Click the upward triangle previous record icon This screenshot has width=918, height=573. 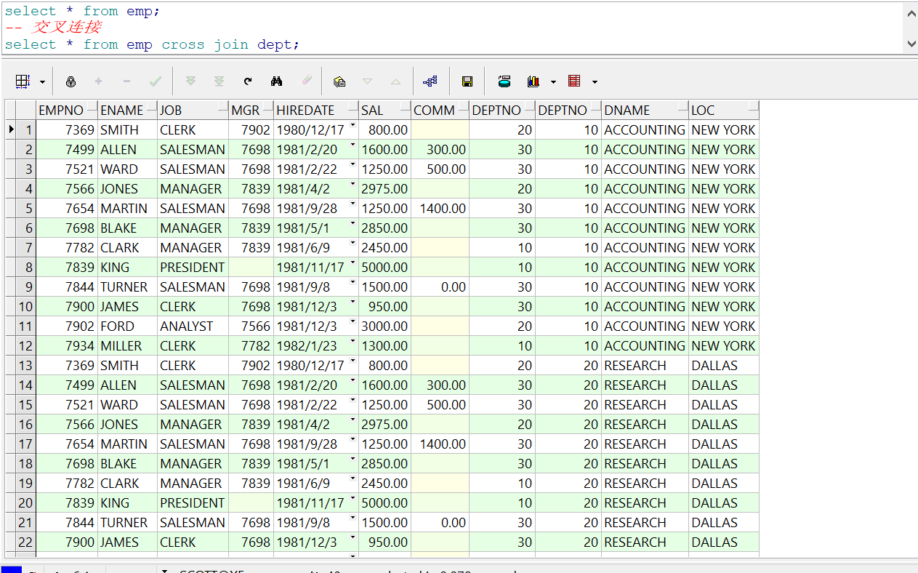pyautogui.click(x=395, y=81)
